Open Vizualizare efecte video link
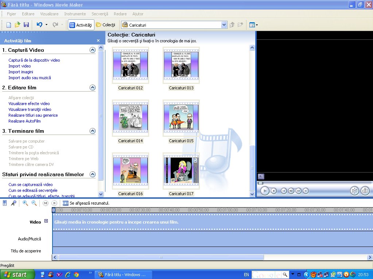This screenshot has height=279, width=373. point(29,104)
